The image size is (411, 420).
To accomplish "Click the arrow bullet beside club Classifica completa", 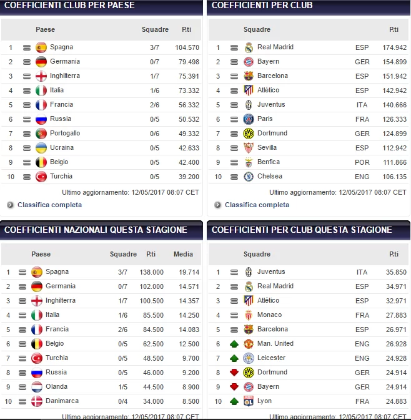I will coord(217,205).
